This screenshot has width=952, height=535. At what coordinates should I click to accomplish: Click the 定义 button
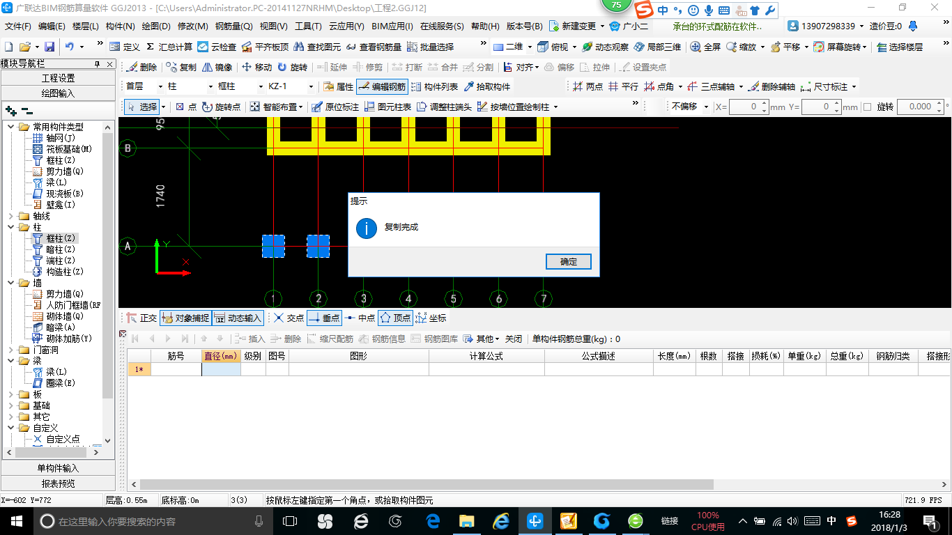[125, 47]
